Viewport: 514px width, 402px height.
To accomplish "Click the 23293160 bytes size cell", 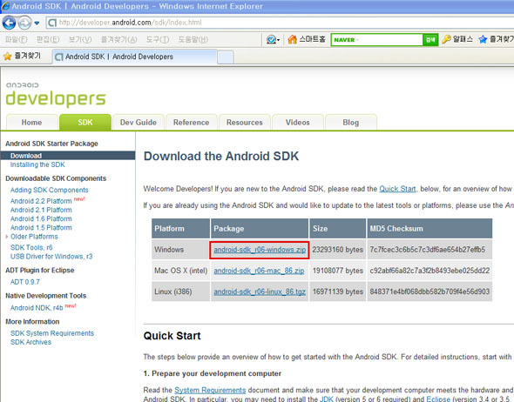I will click(x=338, y=250).
